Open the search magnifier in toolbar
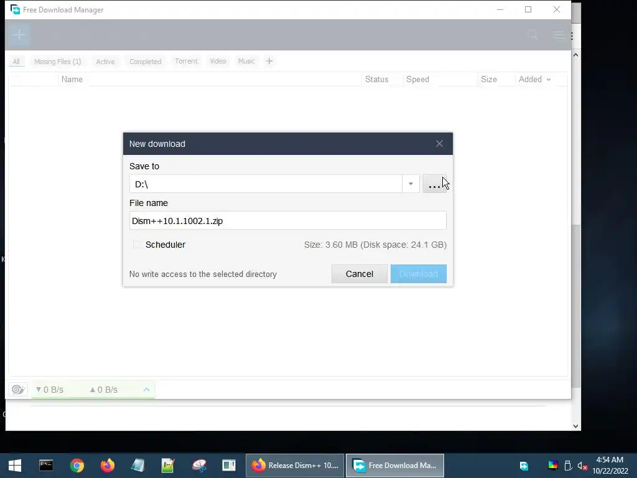The image size is (637, 478). [x=532, y=35]
